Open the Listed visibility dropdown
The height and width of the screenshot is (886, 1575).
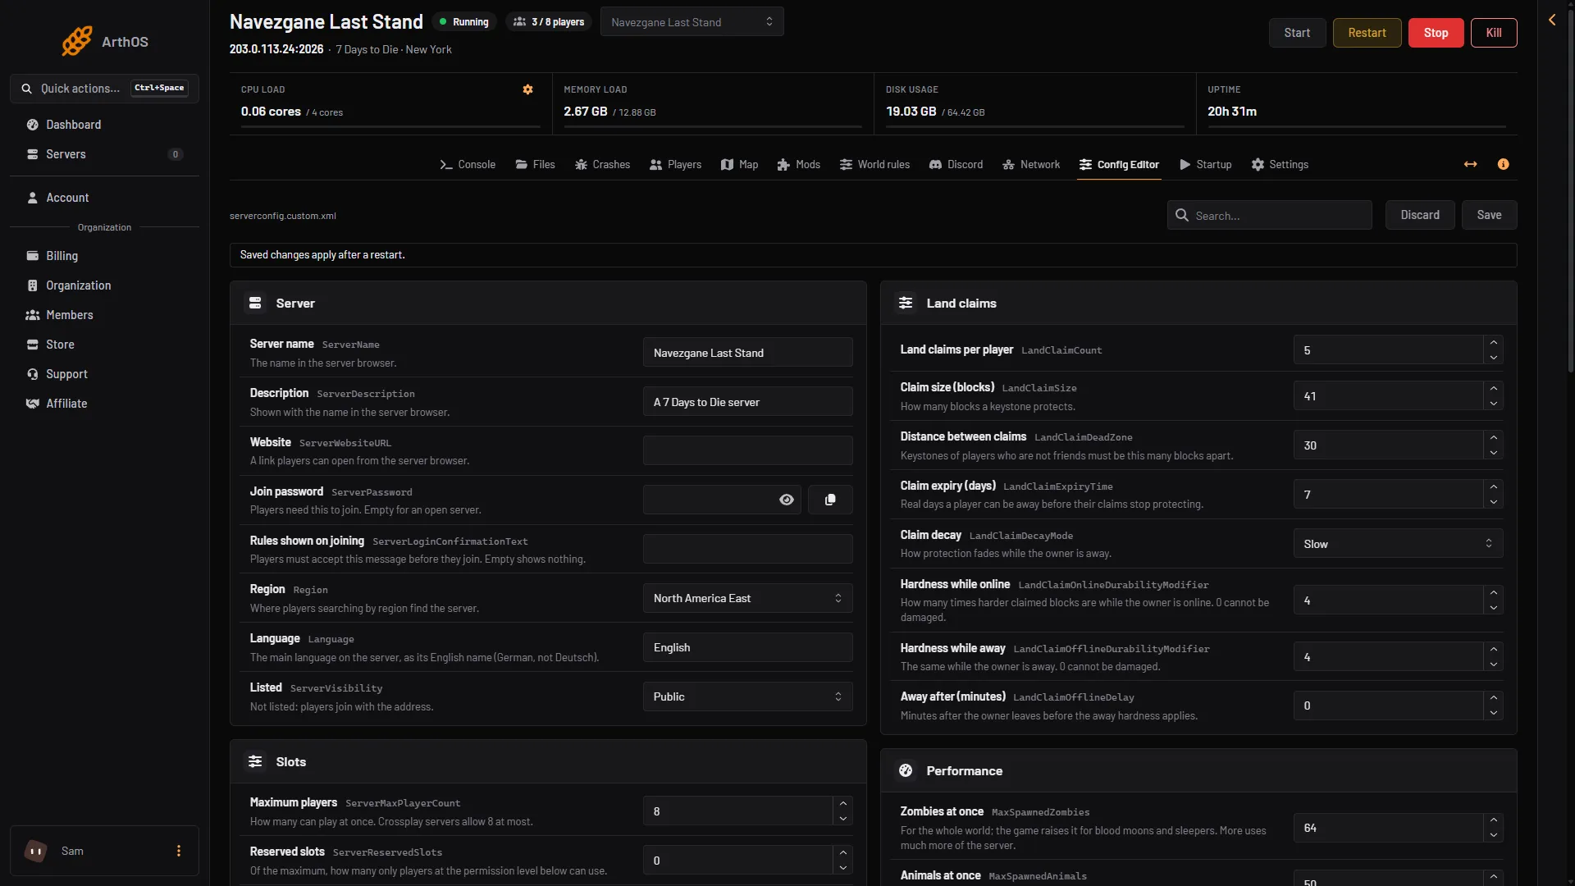[747, 696]
